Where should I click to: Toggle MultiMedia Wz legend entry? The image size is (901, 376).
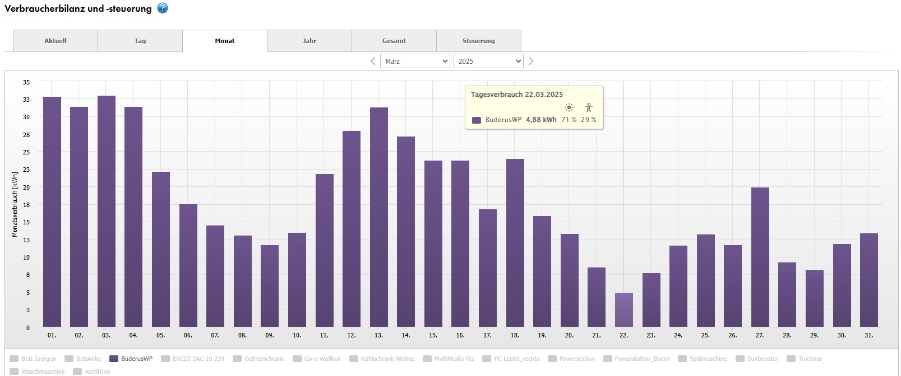tap(449, 359)
